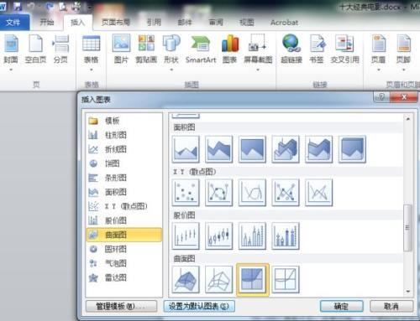This screenshot has width=420, height=321.
Task: Switch to the 视图 view tab
Action: coord(247,22)
